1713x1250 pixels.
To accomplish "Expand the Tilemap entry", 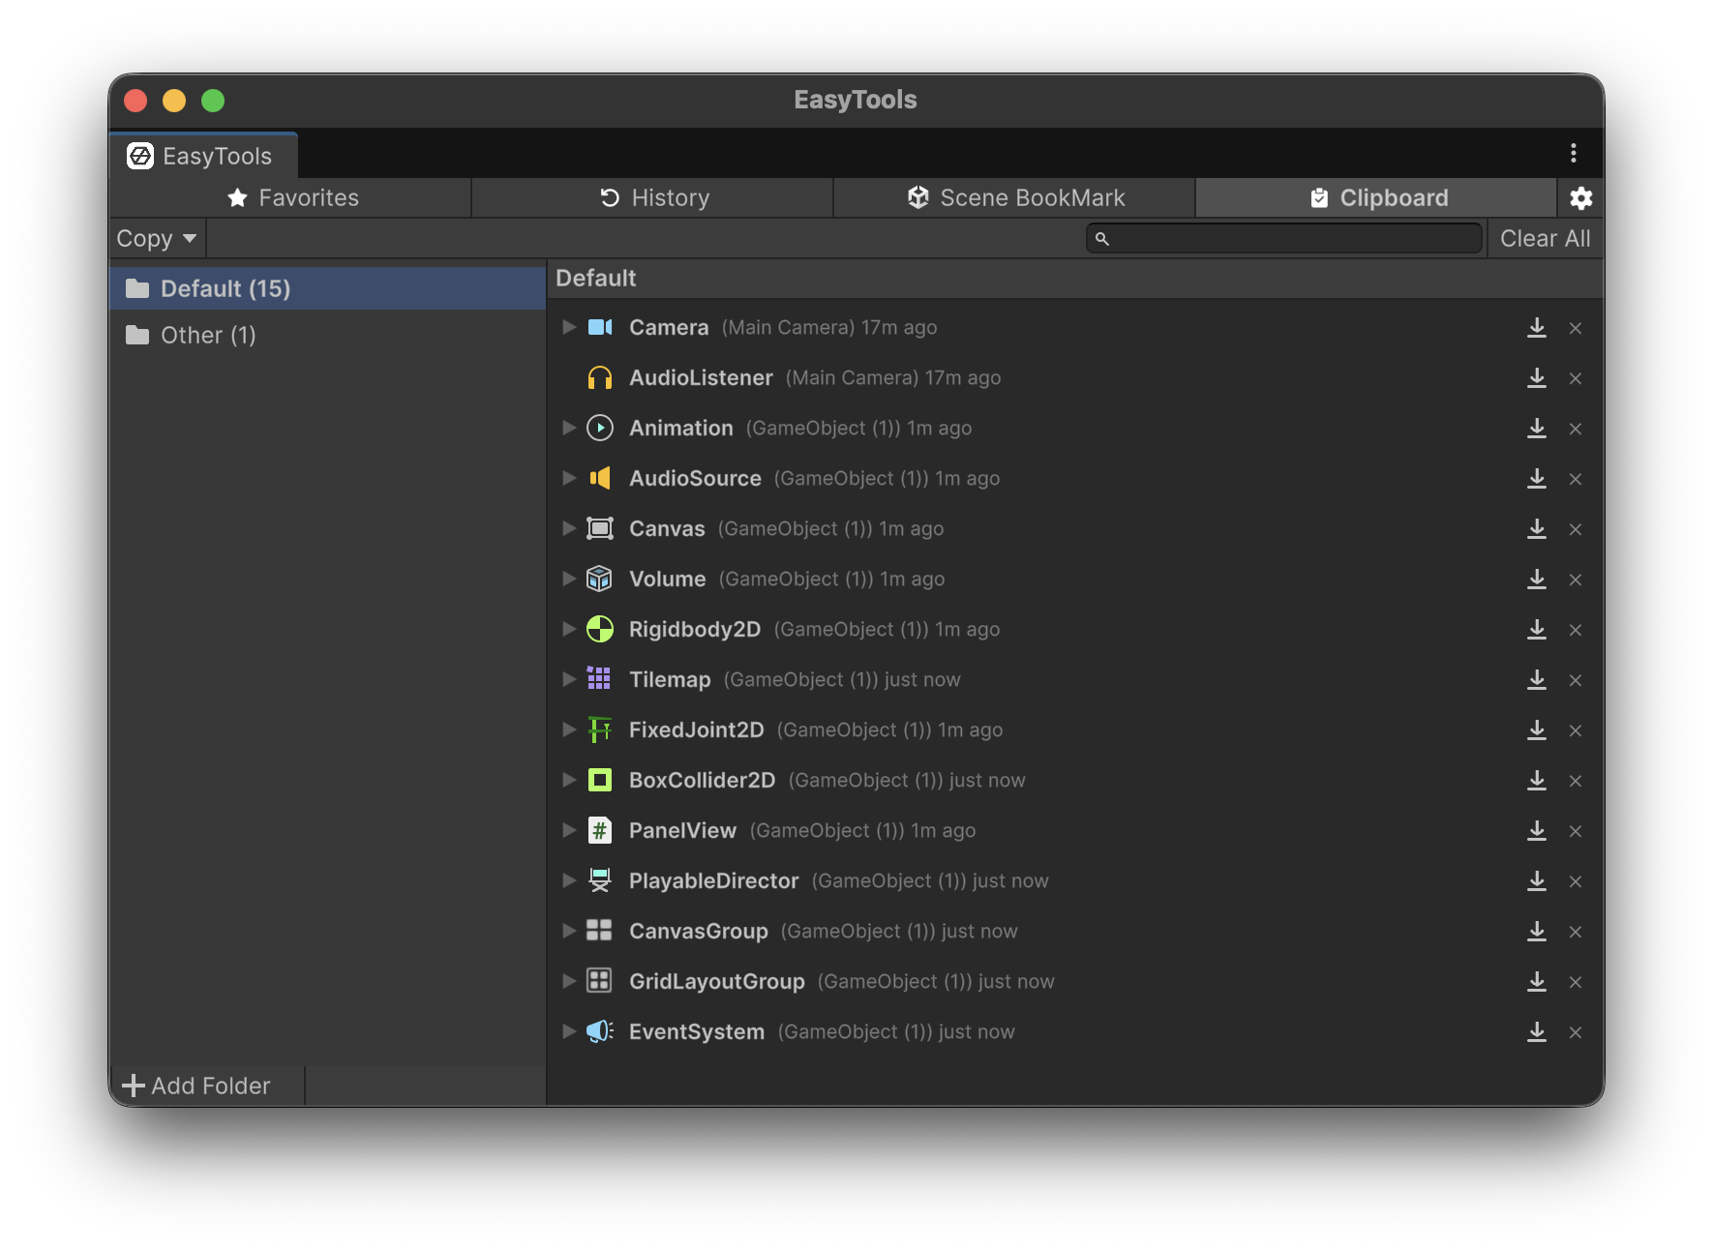I will [569, 679].
